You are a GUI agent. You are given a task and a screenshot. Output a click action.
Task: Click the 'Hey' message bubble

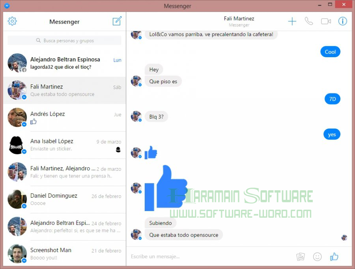click(x=154, y=69)
